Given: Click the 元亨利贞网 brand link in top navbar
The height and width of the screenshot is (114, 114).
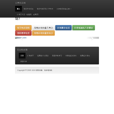Looking at the screenshot, I should [x=20, y=3].
